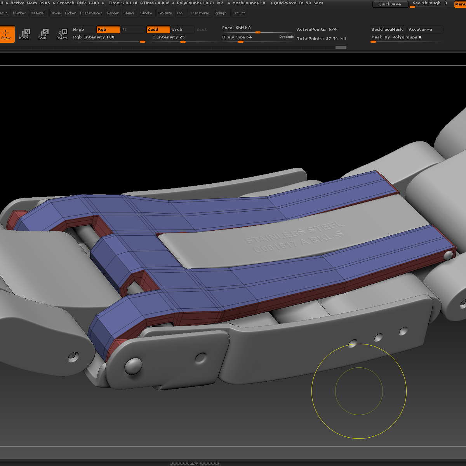This screenshot has height=466, width=466.
Task: Toggle the BackfaceMask option
Action: click(x=387, y=30)
